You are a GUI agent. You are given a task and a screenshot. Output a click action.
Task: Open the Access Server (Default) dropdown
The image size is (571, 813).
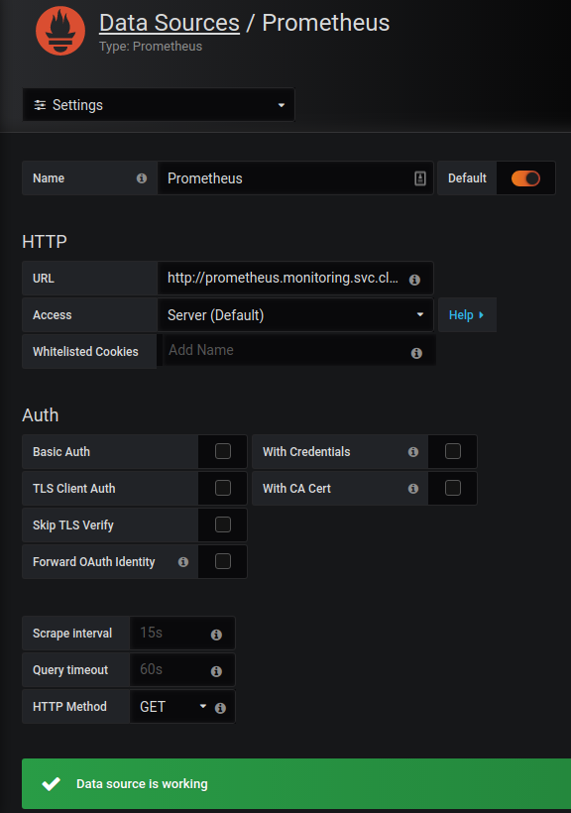[295, 315]
